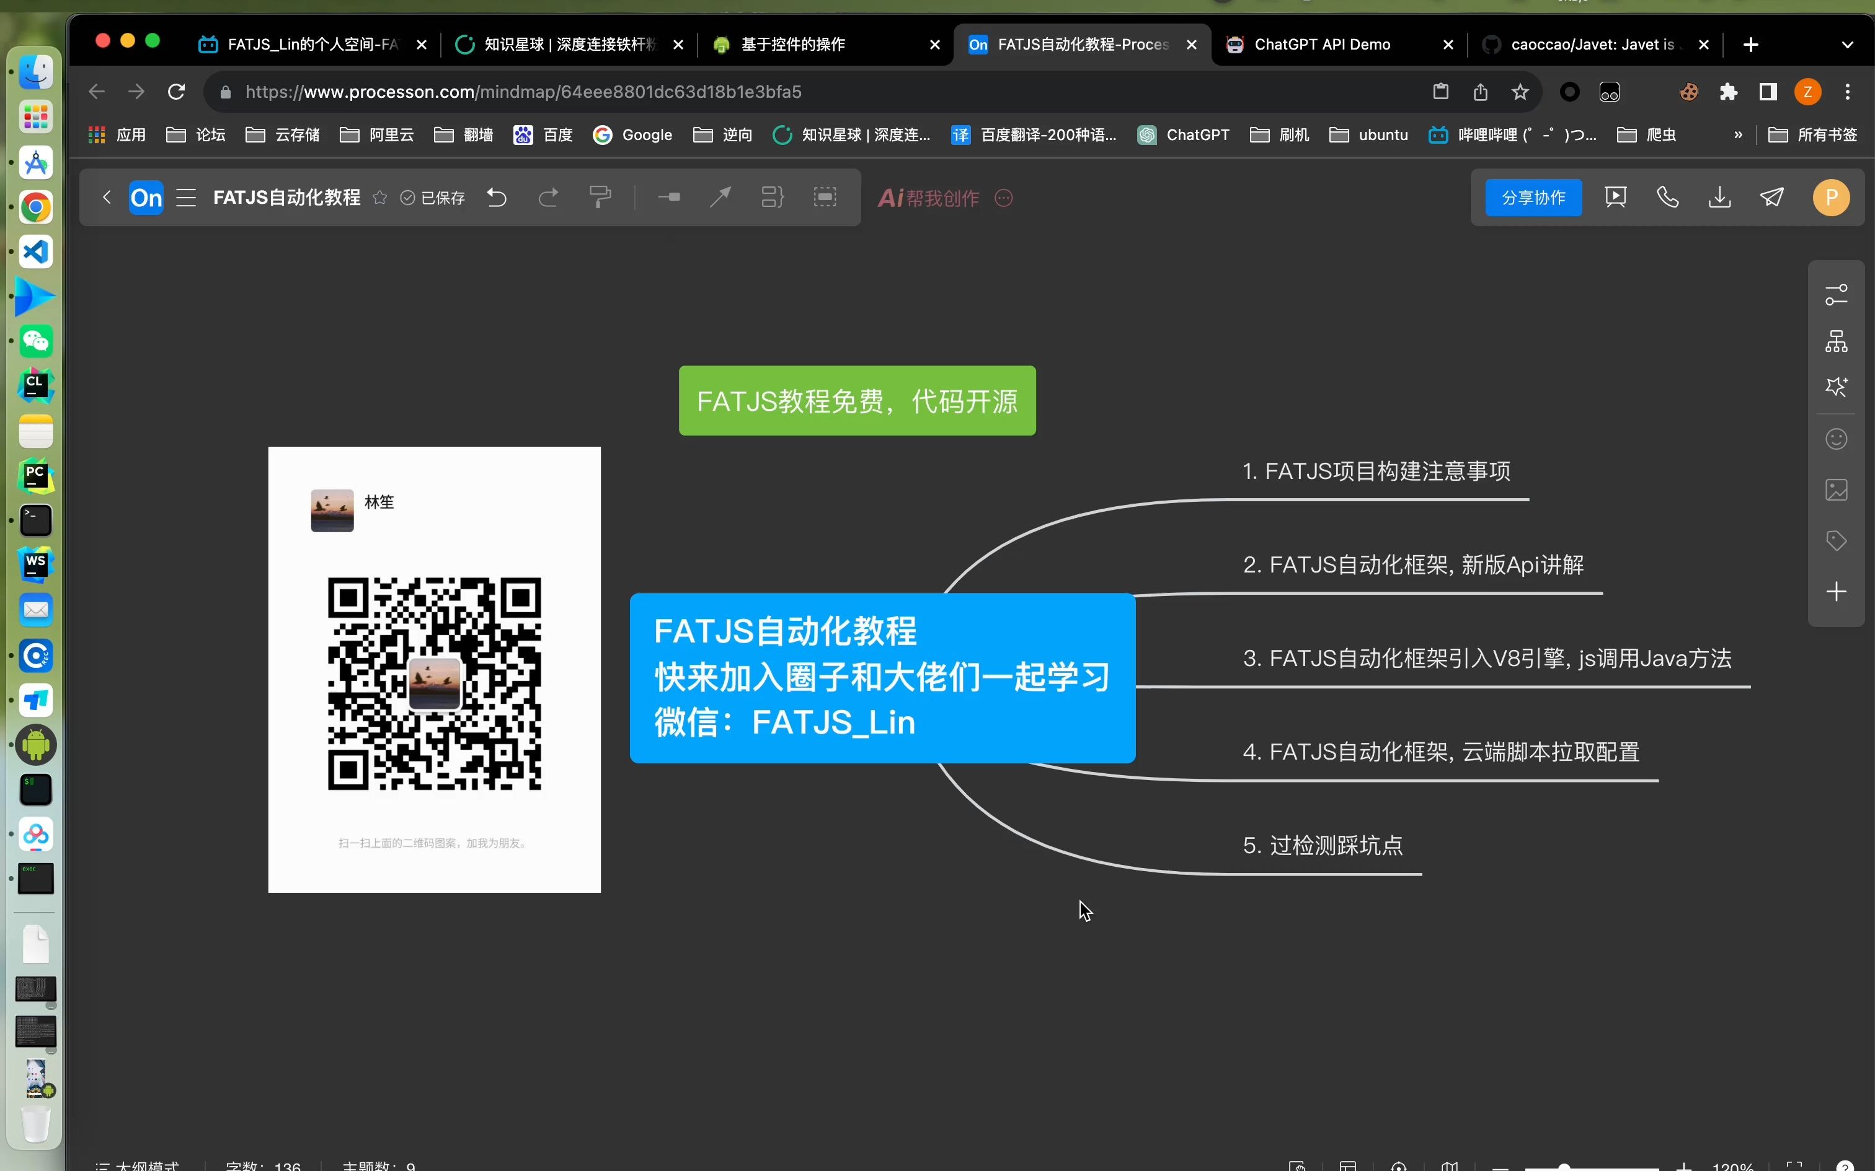Click the undo arrow in ProcessOn toolbar
The height and width of the screenshot is (1171, 1875).
click(x=497, y=198)
